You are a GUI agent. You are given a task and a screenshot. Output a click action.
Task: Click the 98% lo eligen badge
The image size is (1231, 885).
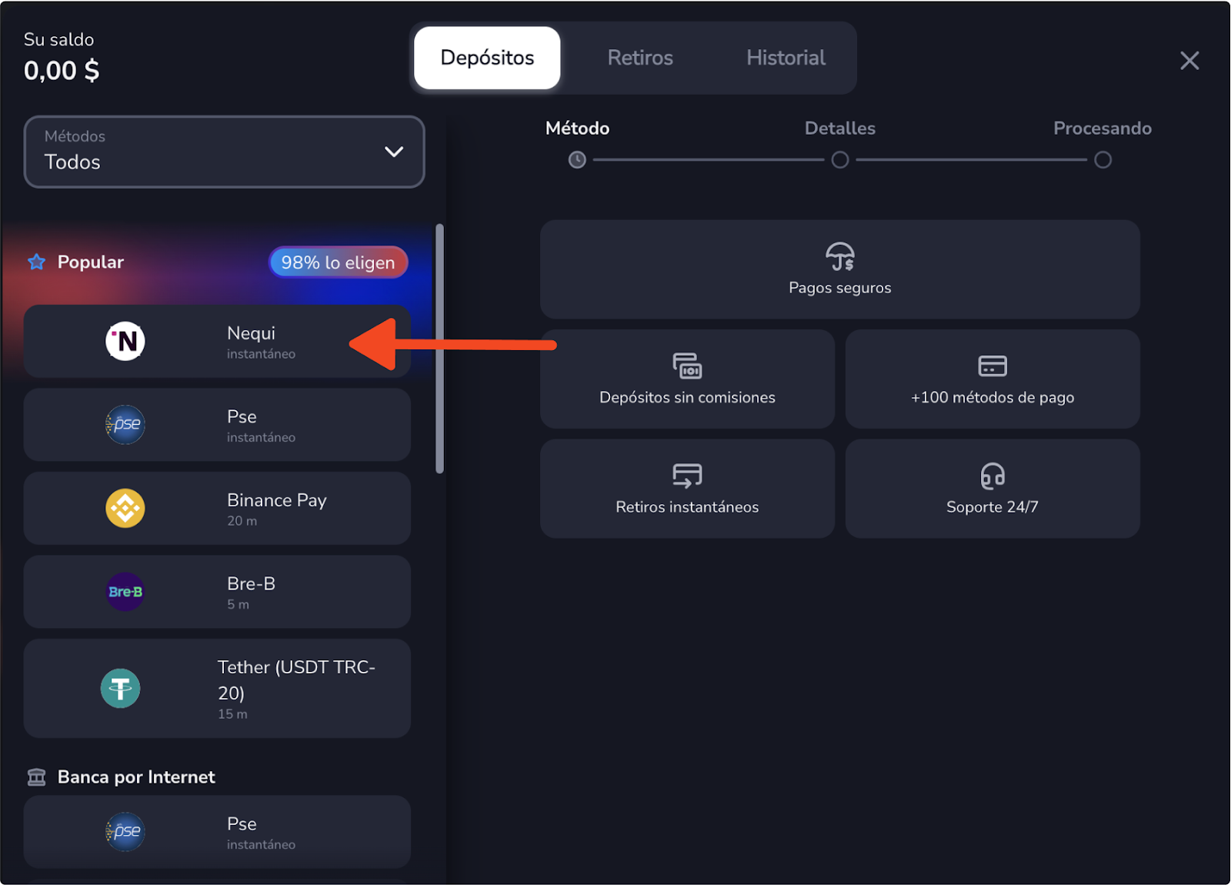(x=338, y=262)
